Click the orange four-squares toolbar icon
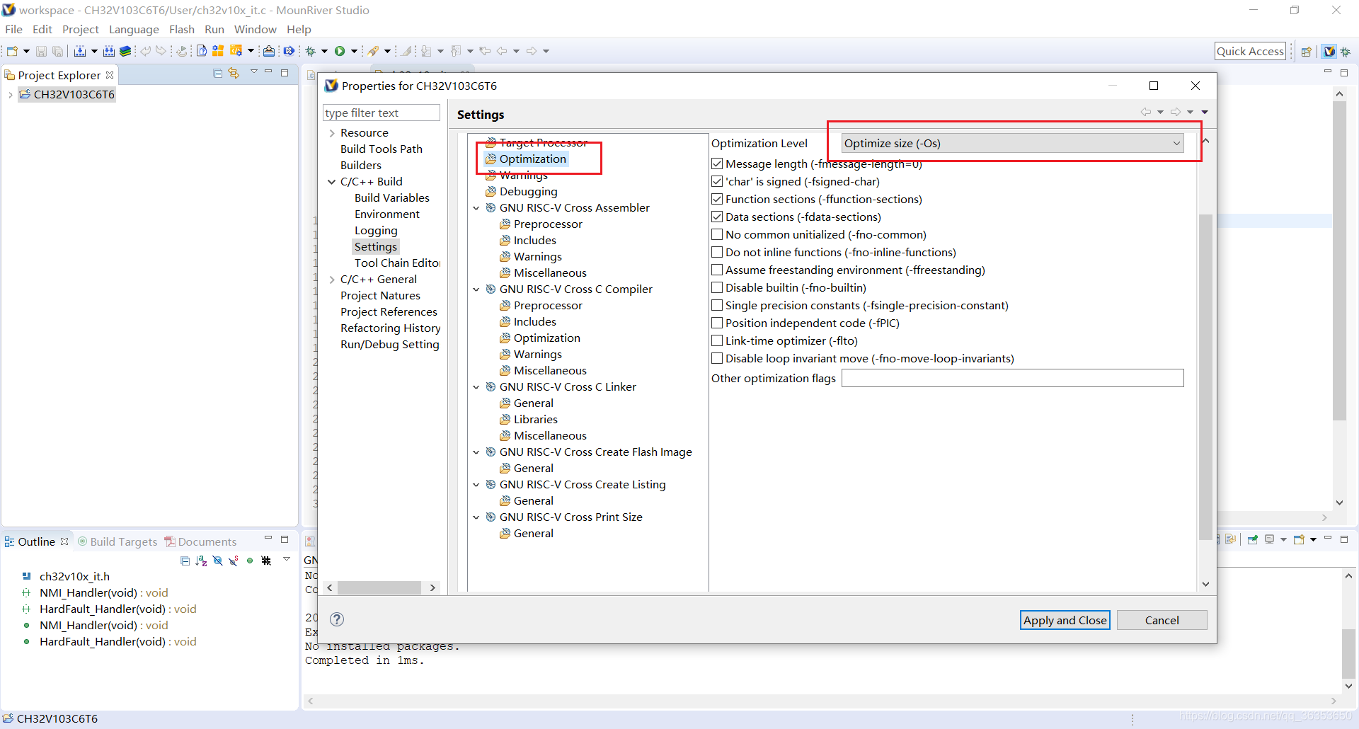The height and width of the screenshot is (729, 1359). [x=218, y=51]
